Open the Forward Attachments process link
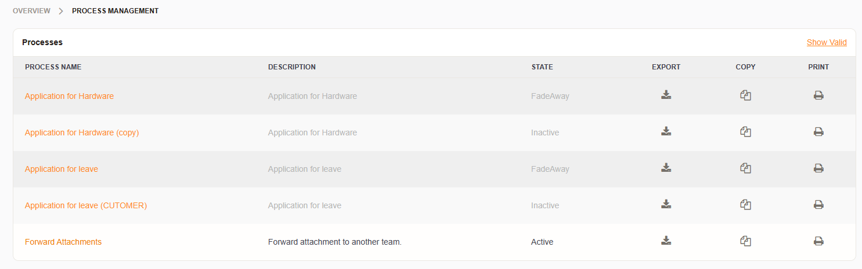 [x=63, y=242]
